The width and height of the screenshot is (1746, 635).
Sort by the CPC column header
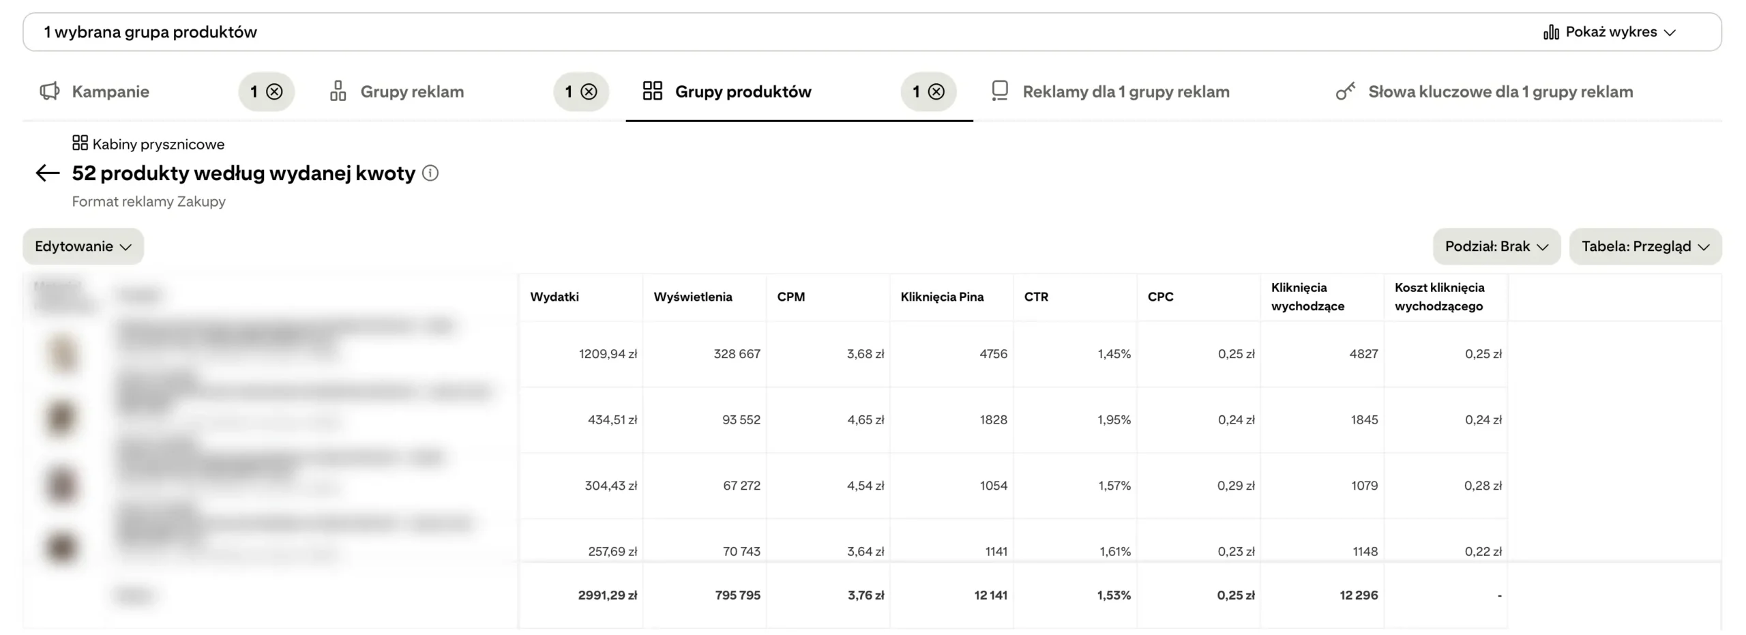[1160, 297]
